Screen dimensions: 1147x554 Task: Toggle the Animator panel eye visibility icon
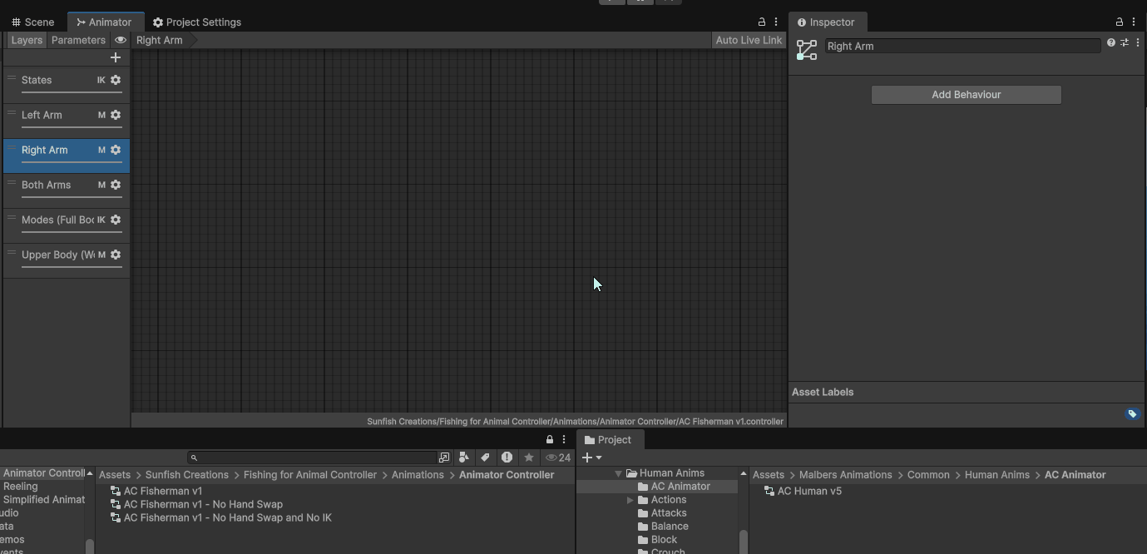(121, 40)
